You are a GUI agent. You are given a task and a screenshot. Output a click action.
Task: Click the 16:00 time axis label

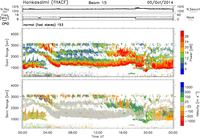click(123, 133)
